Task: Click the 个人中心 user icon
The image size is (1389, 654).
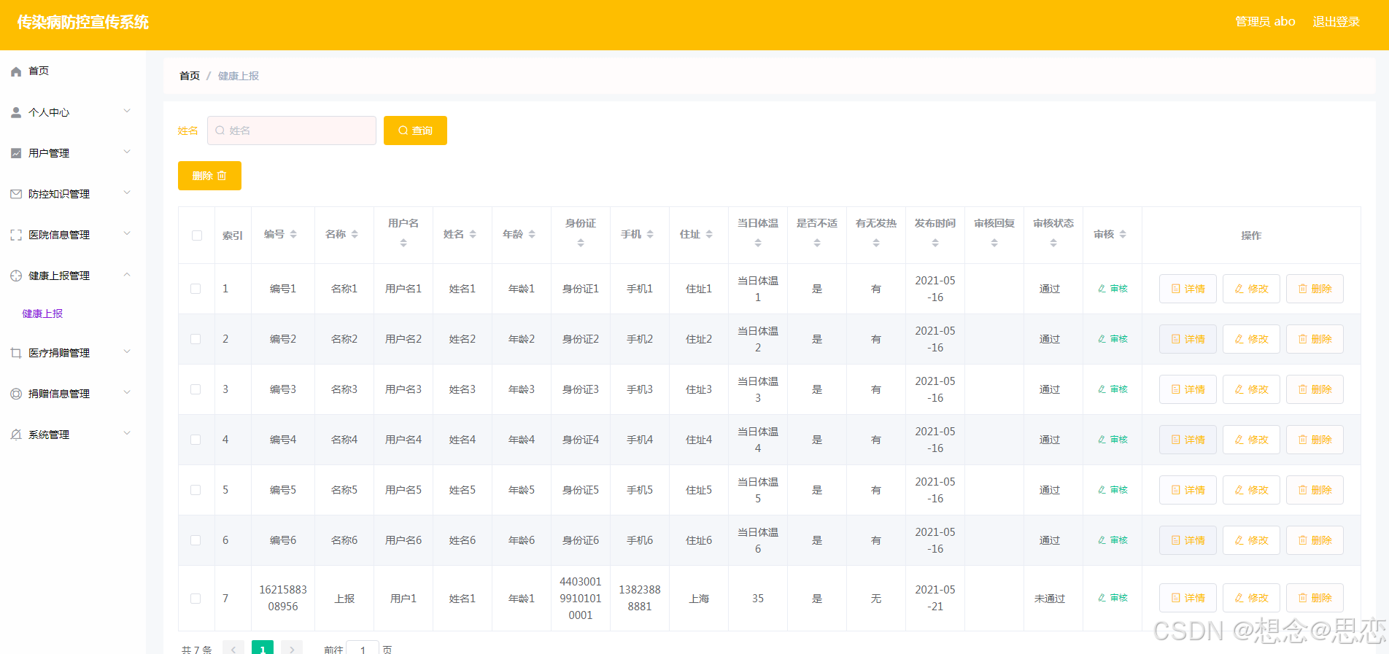Action: pos(16,112)
